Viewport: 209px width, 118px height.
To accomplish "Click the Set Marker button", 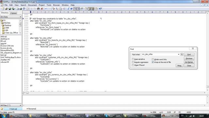I will [189, 62].
